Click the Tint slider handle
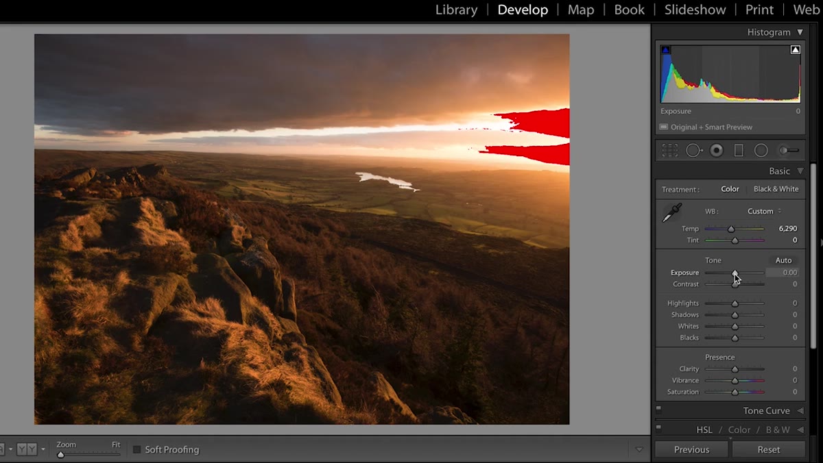823x463 pixels. point(735,240)
